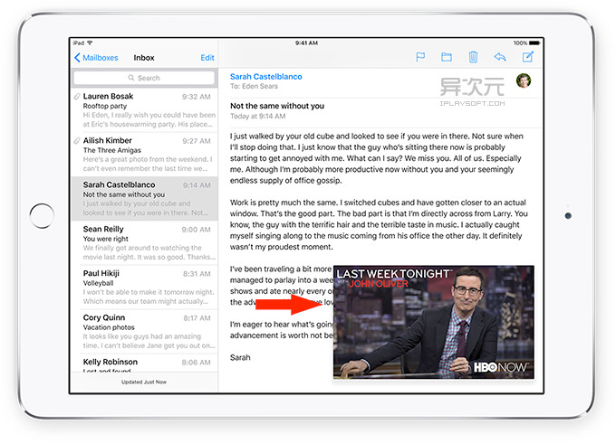Tap the Last Week Tonight video overlay
The width and height of the screenshot is (616, 444).
click(x=433, y=323)
